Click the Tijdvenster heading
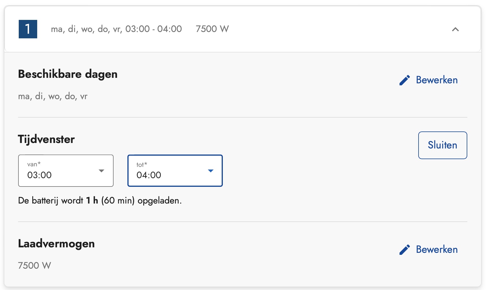Viewport: 486px width, 290px height. coord(46,139)
